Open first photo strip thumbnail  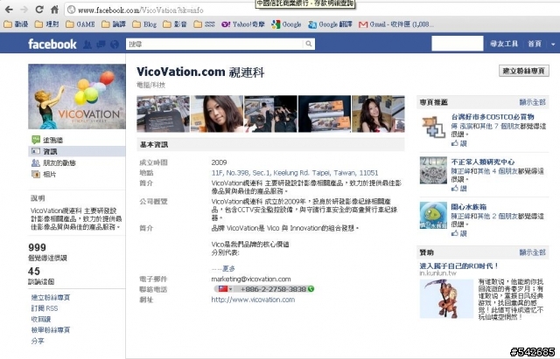164,114
